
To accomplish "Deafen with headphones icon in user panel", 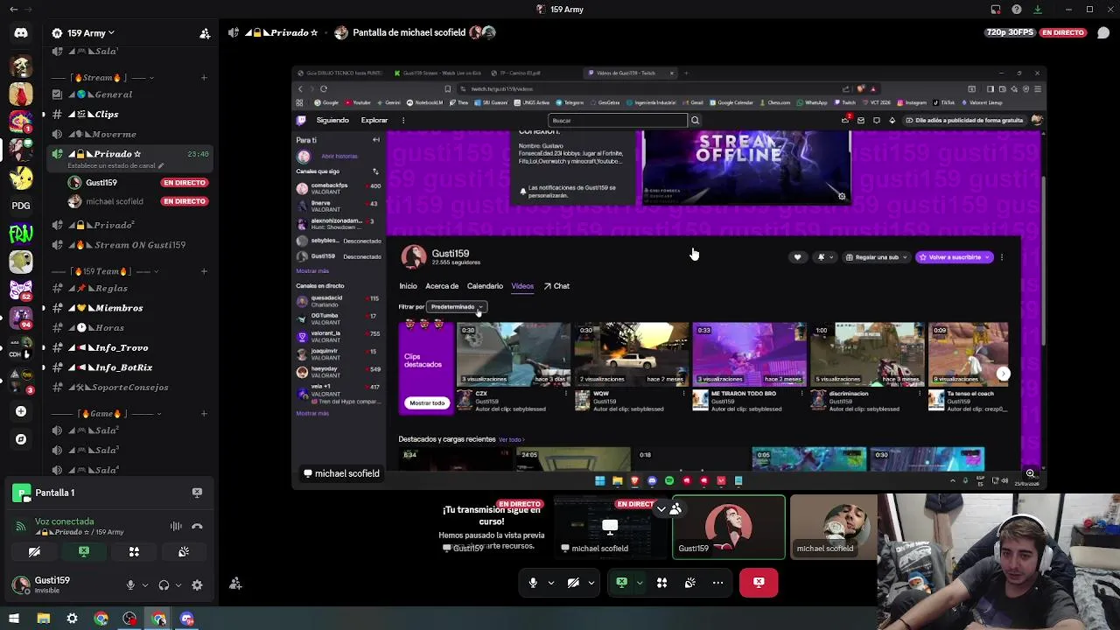I will click(164, 585).
